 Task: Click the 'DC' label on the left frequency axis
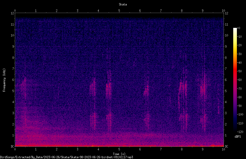(x=13, y=147)
